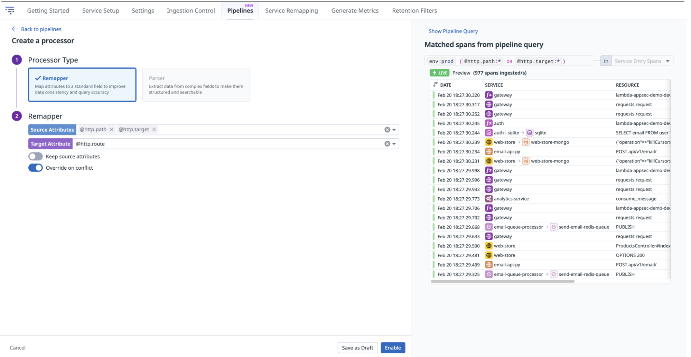Image resolution: width=691 pixels, height=357 pixels.
Task: Clear the Target Attribute field with circle X
Action: click(387, 144)
